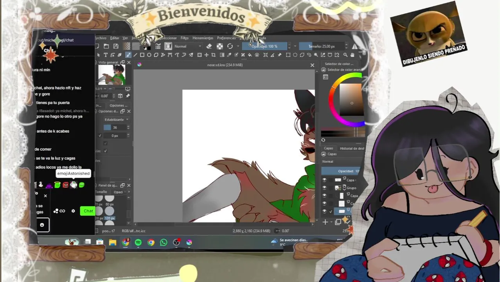Open the Archivo menu
Viewport: 500px width, 282px height.
[x=101, y=38]
